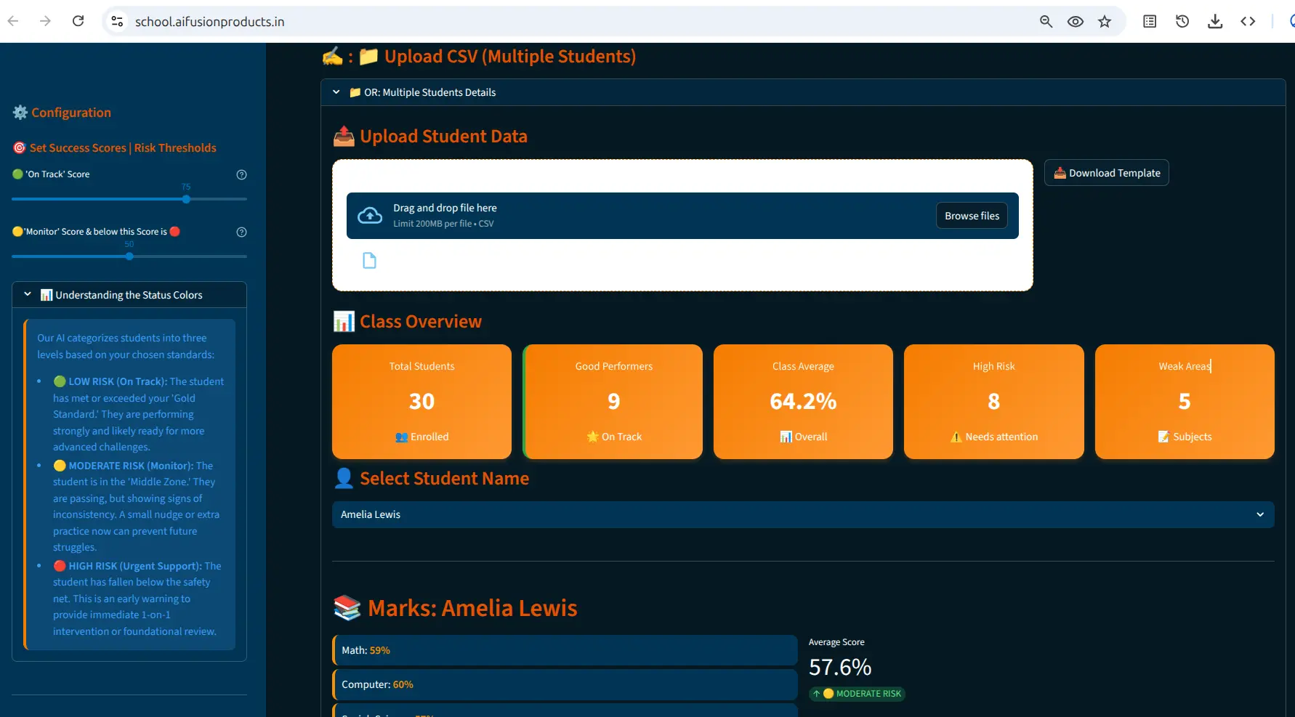Click the Select Student Name person icon

click(344, 478)
